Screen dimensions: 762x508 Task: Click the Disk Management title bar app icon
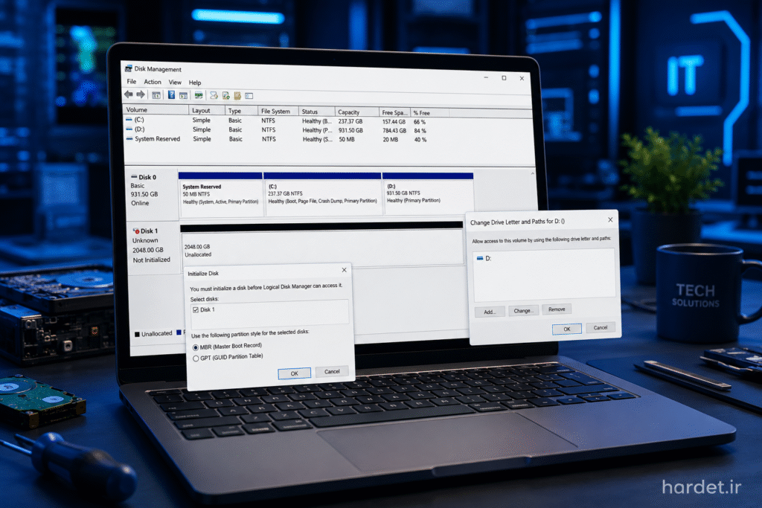tap(128, 68)
